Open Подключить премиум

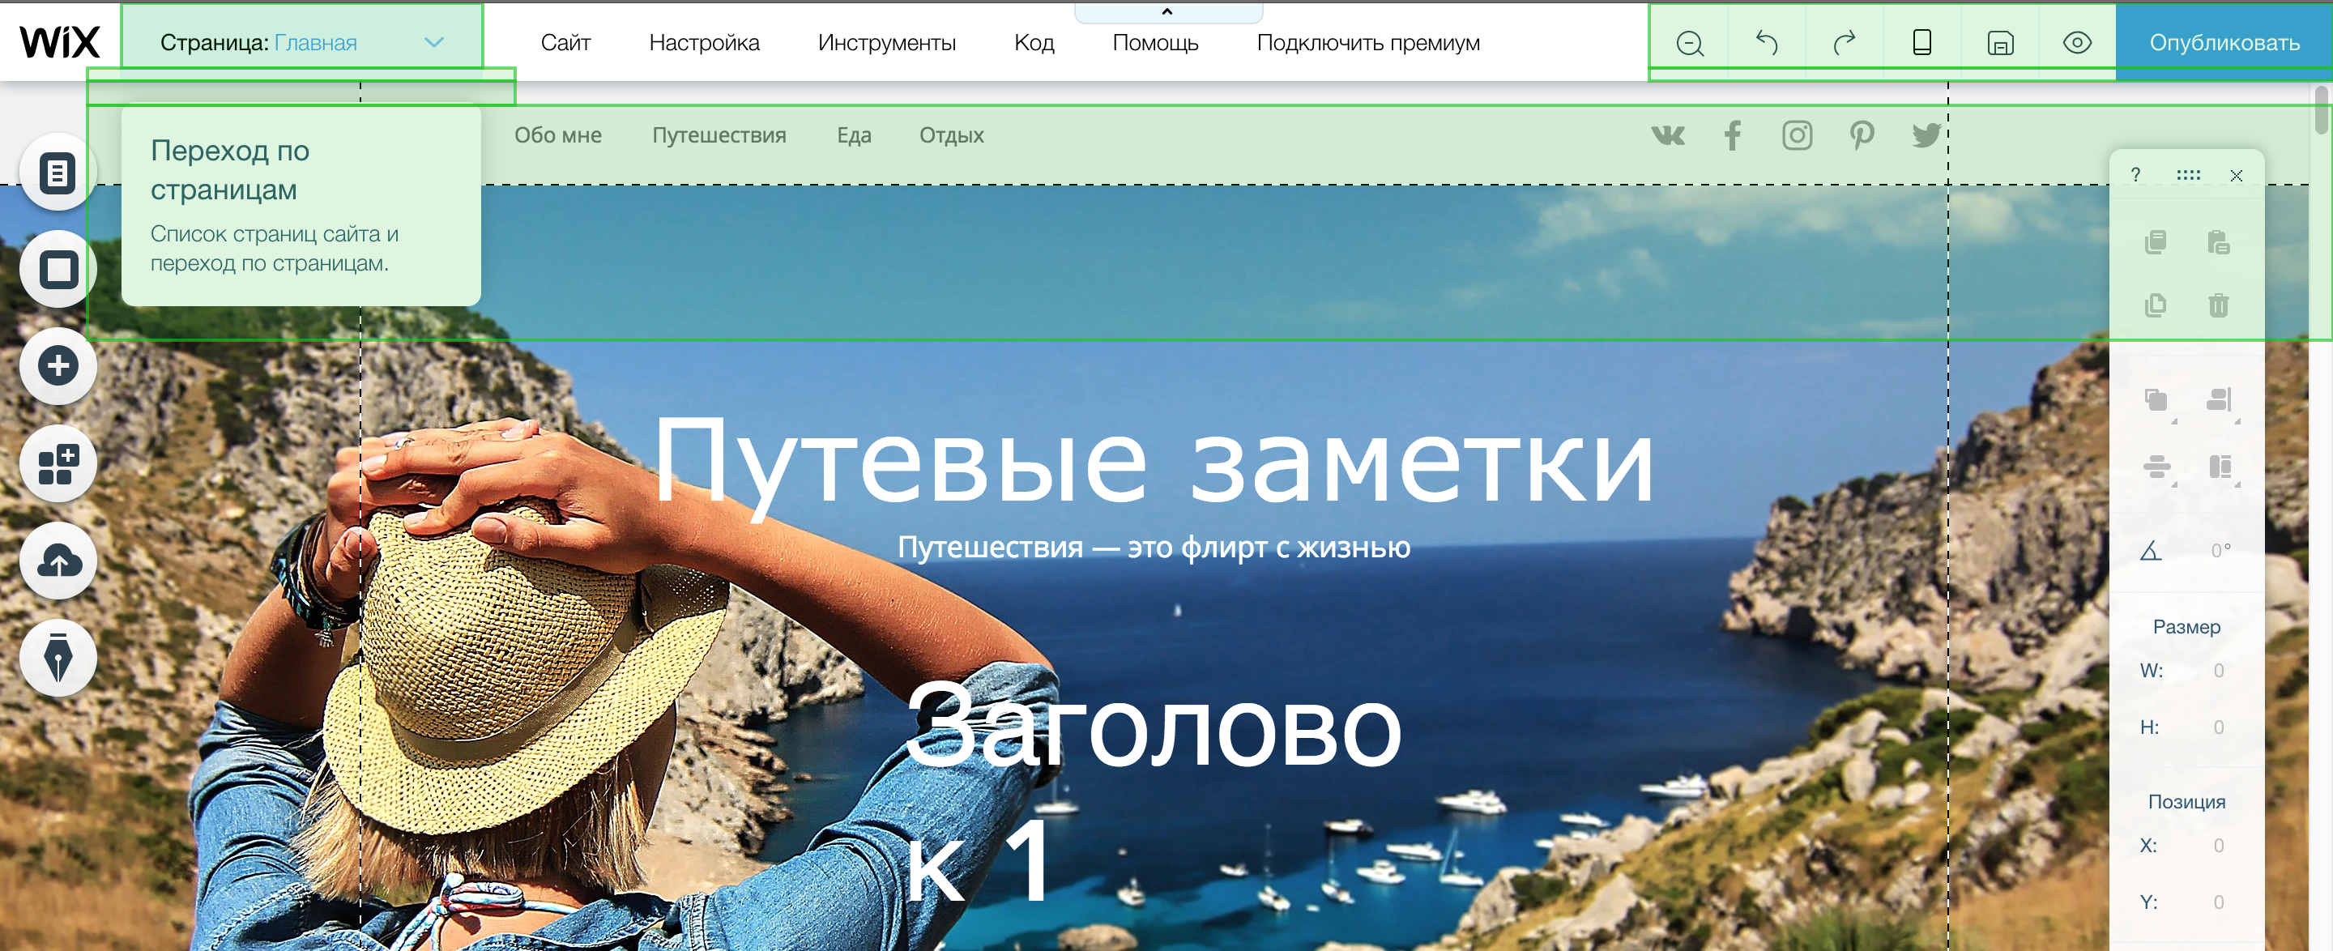[1367, 41]
